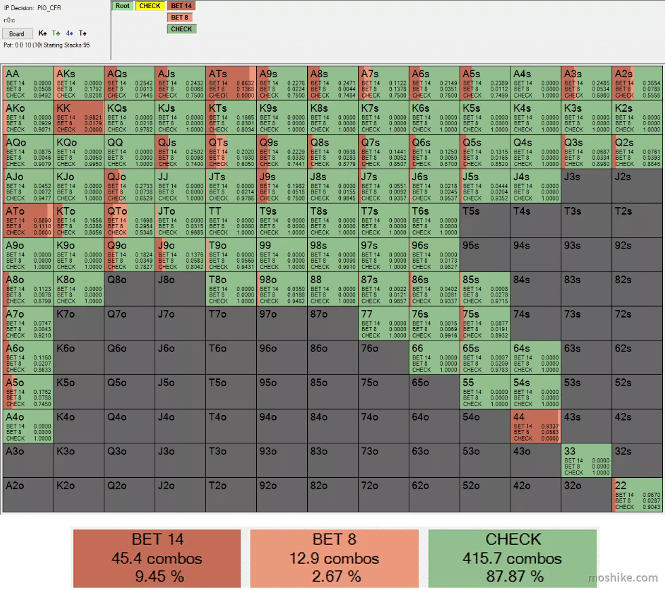
Task: Select the green CHECK node under BET 8
Action: click(182, 29)
